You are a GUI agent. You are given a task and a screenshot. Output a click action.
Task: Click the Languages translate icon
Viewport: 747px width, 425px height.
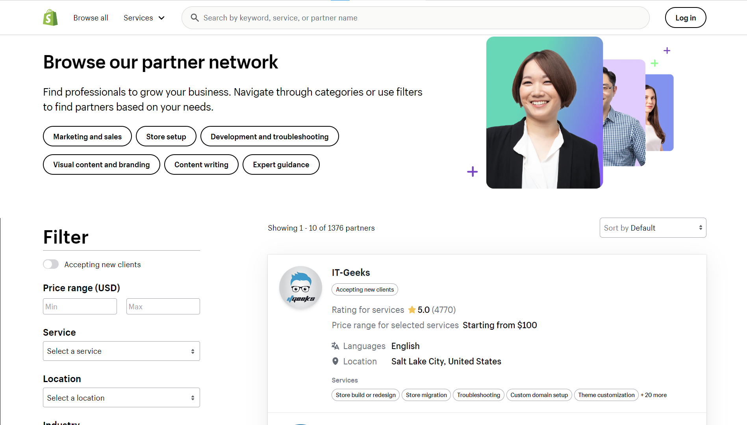(335, 346)
